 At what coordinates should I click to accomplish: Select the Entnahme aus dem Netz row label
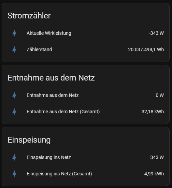click(53, 95)
